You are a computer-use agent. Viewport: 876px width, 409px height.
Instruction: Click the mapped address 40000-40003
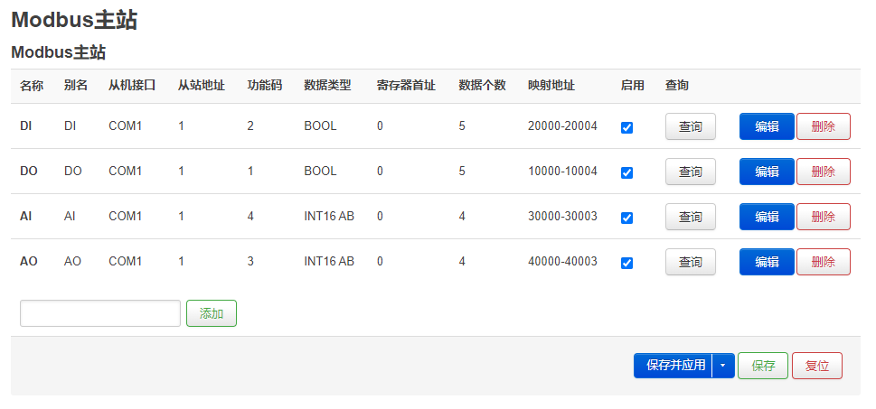point(562,261)
